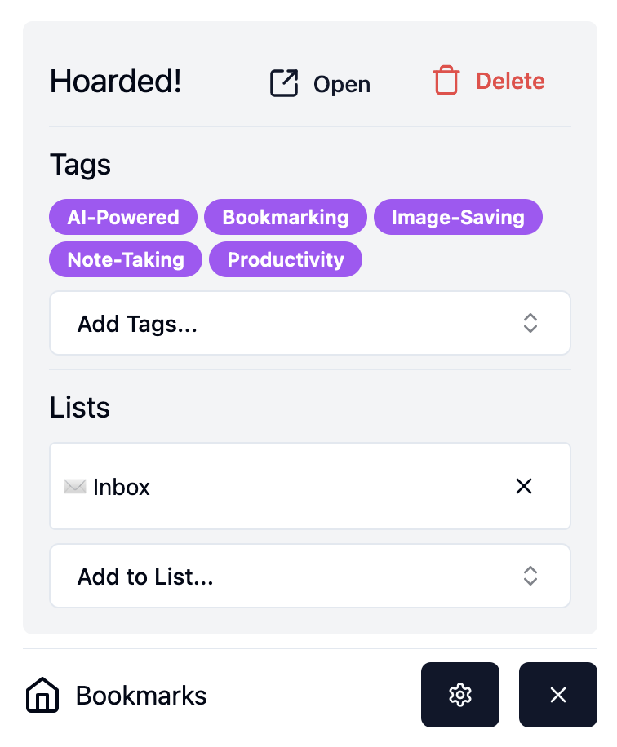Select the red trash icon at the top
Viewport: 617px width, 747px height.
point(446,81)
